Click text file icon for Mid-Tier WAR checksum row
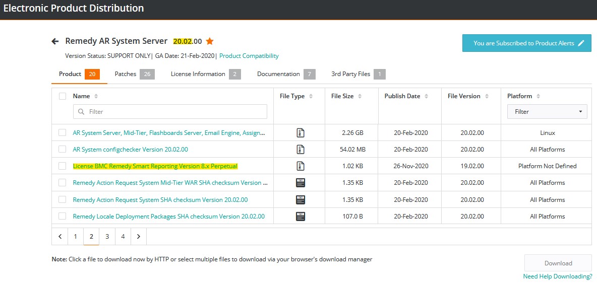The width and height of the screenshot is (597, 284). point(301,183)
